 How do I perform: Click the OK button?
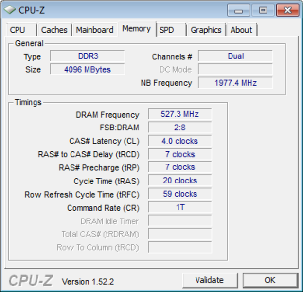[x=270, y=280]
